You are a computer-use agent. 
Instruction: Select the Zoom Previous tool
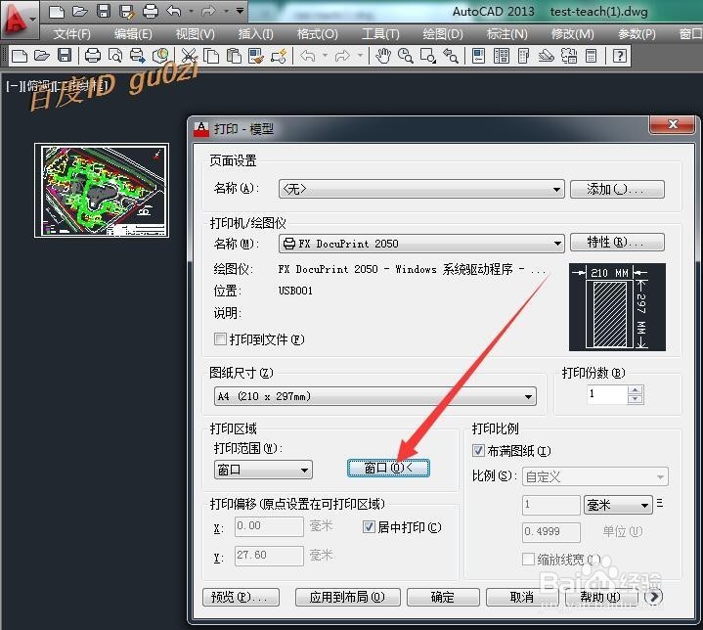[x=451, y=56]
